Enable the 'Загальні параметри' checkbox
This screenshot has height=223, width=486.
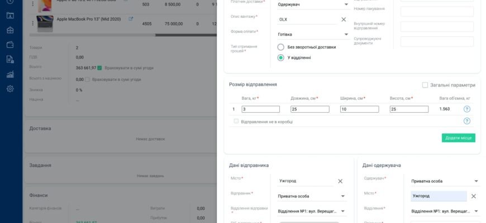[x=425, y=85]
